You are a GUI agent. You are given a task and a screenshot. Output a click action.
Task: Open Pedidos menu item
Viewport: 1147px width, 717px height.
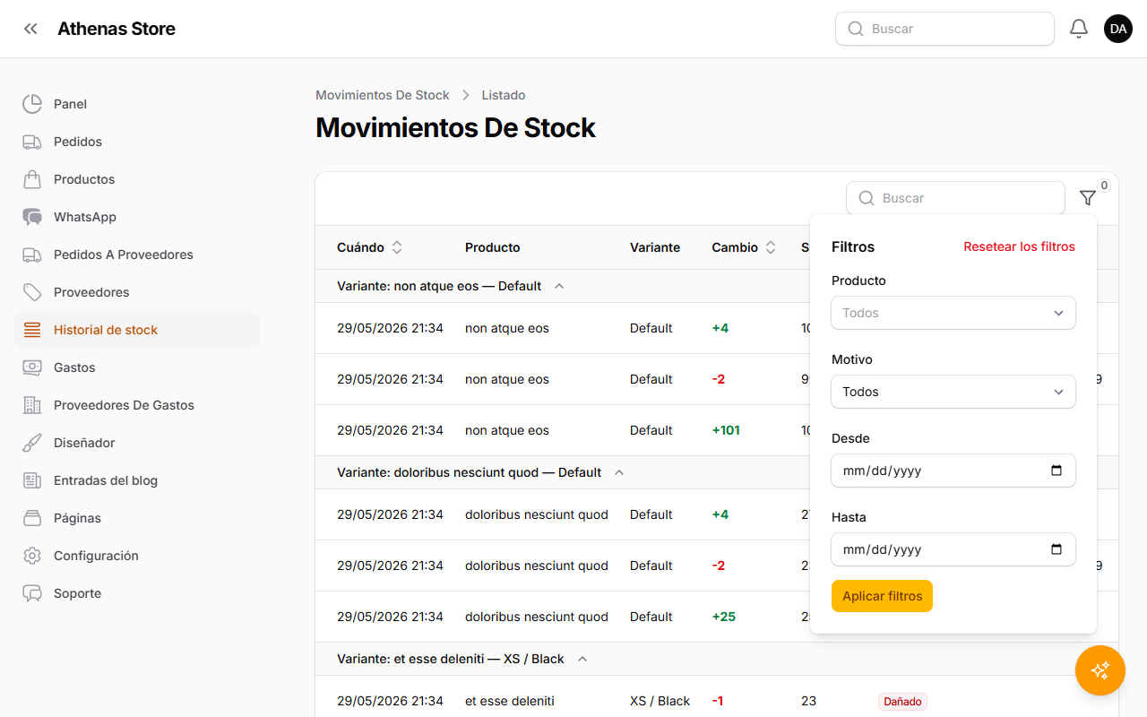(136, 142)
